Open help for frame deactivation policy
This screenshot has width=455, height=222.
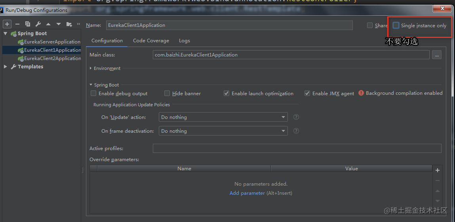point(296,131)
